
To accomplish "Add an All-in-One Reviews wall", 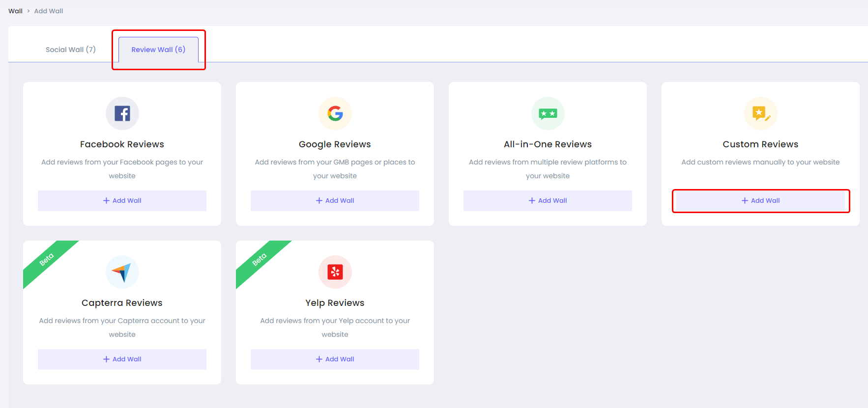I will 548,201.
